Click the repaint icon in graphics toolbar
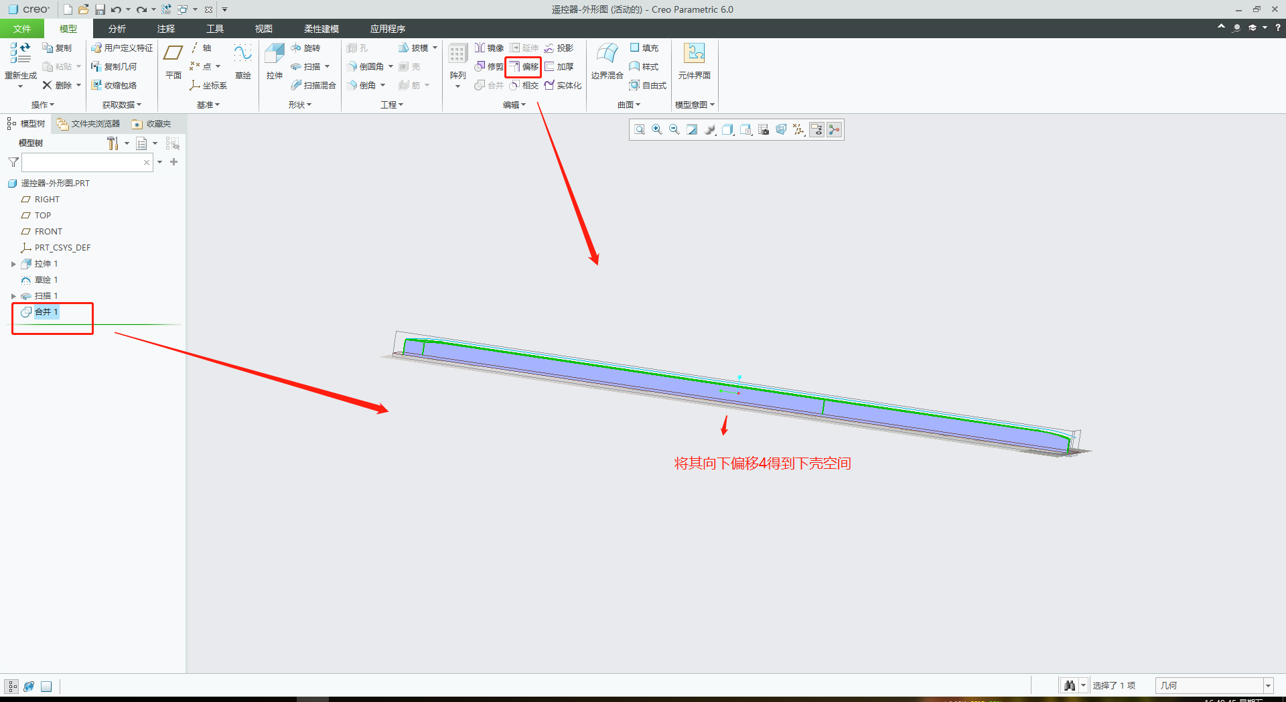Viewport: 1286px width, 702px height. tap(692, 129)
